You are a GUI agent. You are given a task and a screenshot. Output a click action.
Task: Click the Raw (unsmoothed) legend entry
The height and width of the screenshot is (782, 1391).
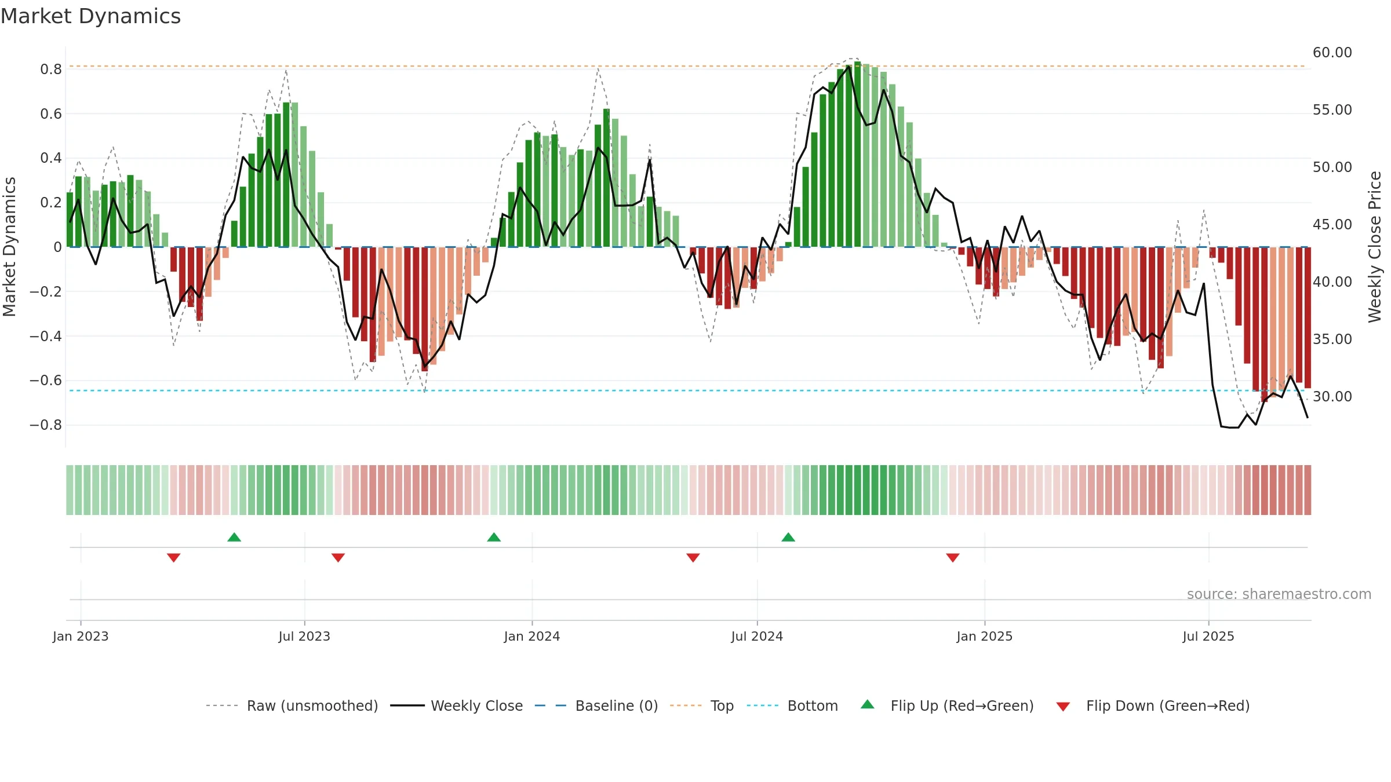point(292,706)
